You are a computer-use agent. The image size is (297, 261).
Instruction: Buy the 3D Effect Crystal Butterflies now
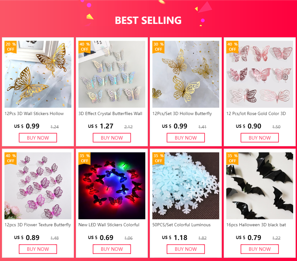pyautogui.click(x=112, y=138)
